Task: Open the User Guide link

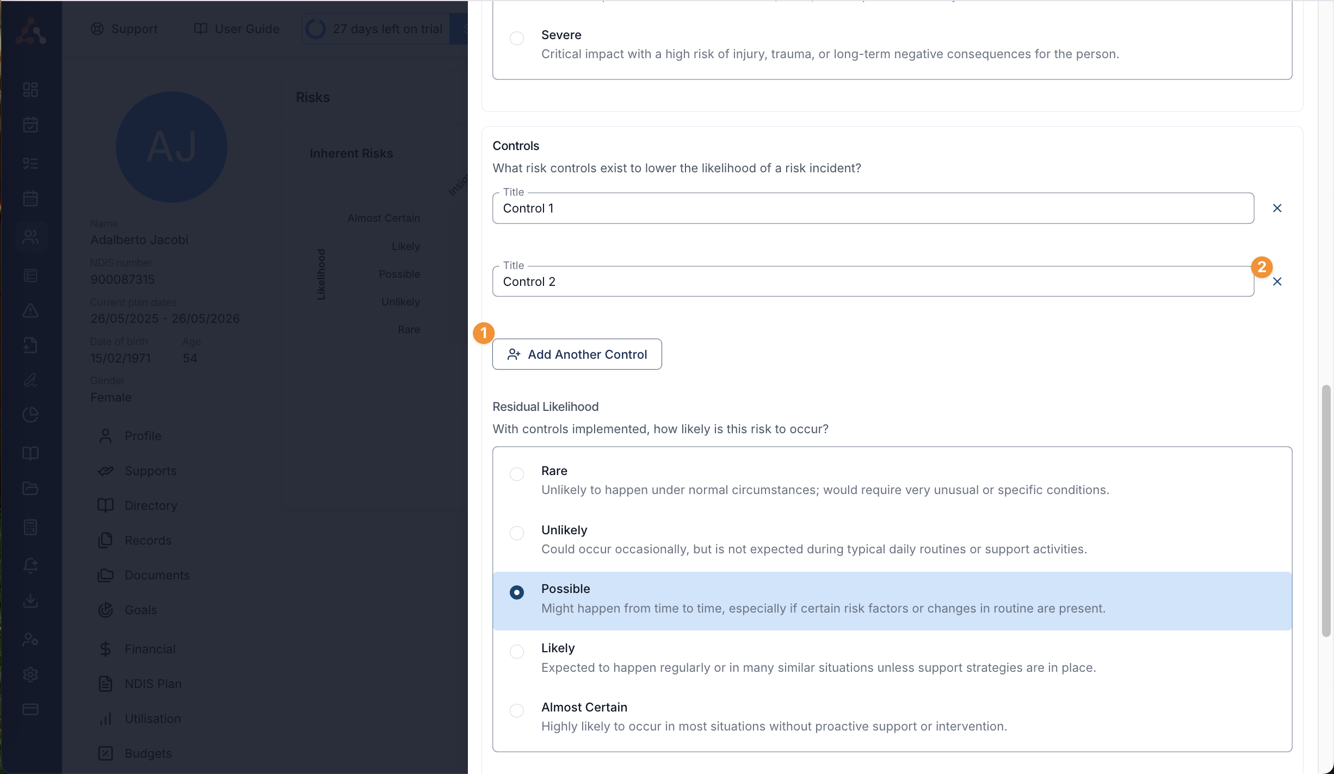Action: click(237, 29)
